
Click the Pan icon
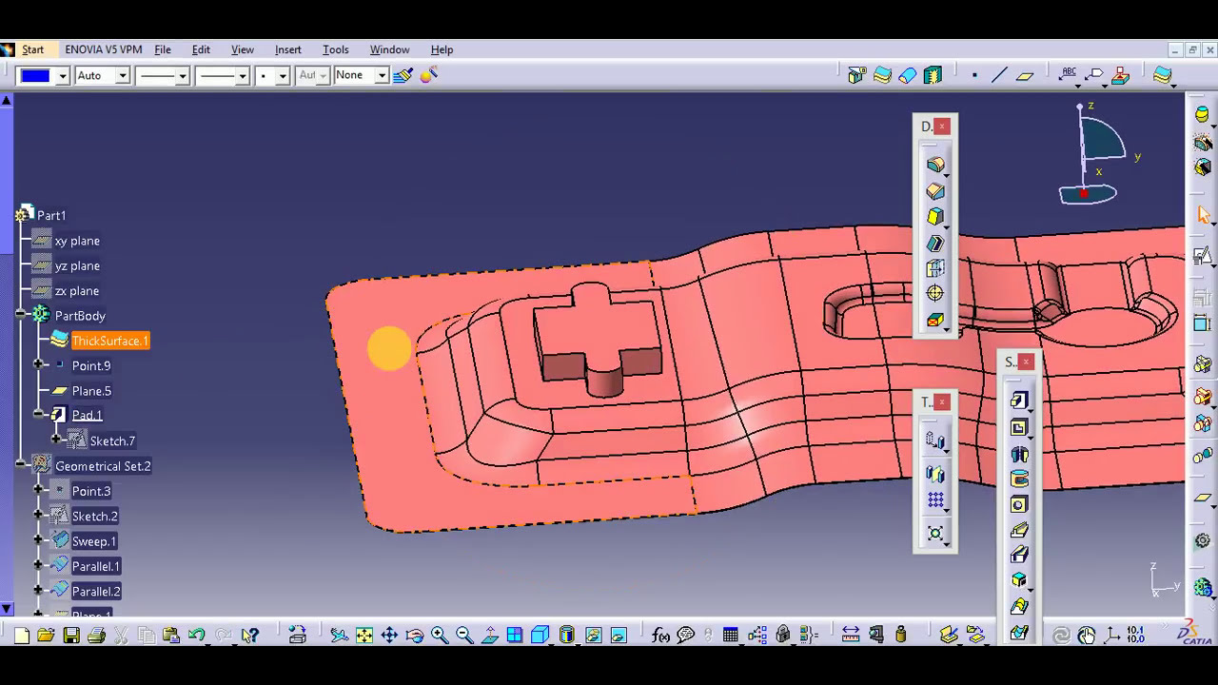click(389, 636)
